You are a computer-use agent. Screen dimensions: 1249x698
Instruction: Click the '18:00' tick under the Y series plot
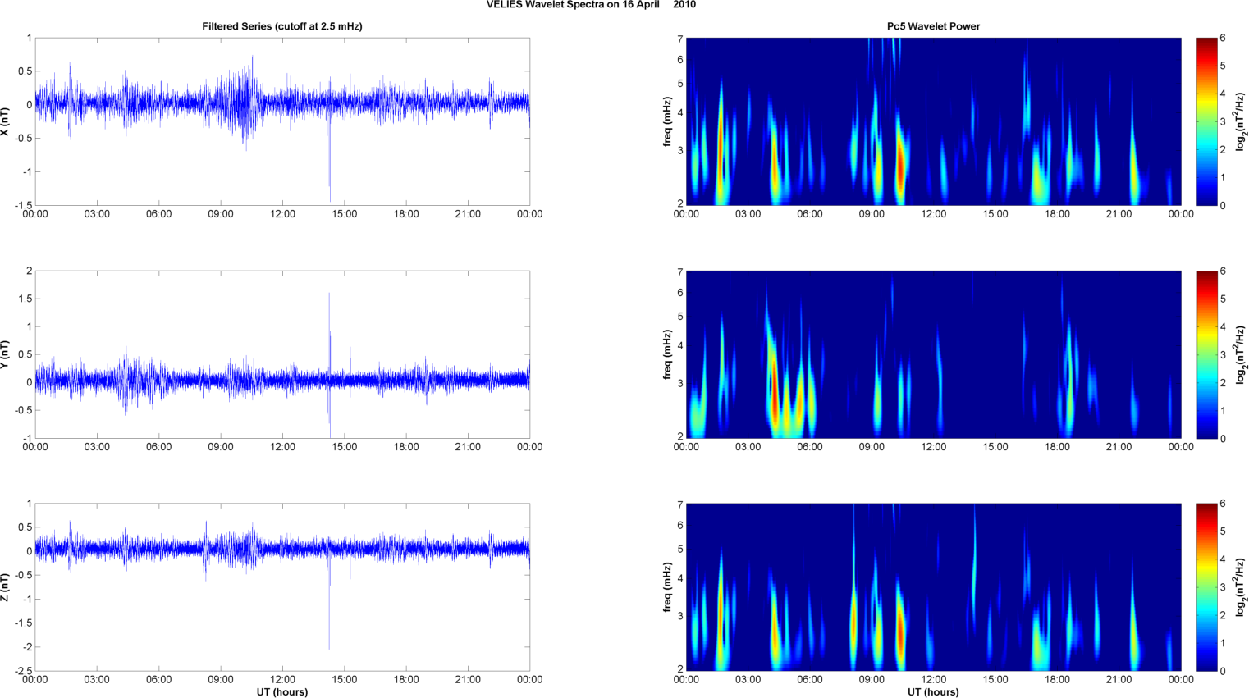click(x=406, y=447)
